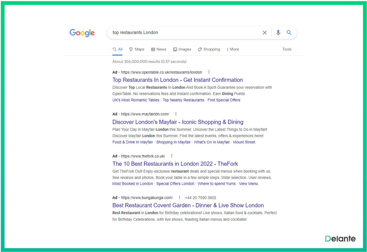Open 'Discover London's Mayfair' ad title
Viewport: 367px width, 252px height.
pos(178,122)
